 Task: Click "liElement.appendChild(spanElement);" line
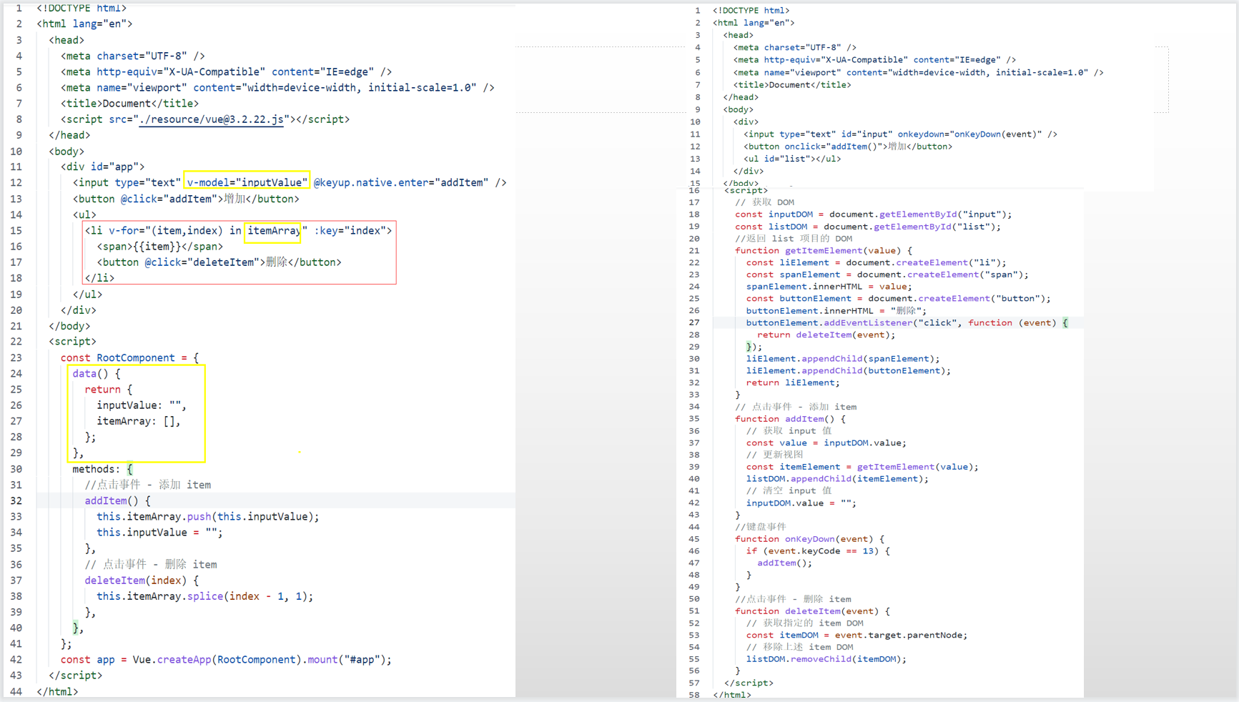tap(843, 359)
